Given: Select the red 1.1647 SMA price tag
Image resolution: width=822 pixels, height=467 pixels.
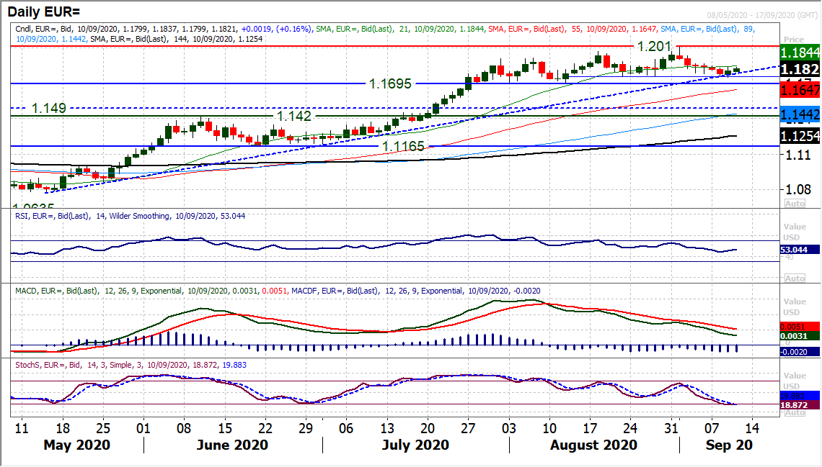Looking at the screenshot, I should (800, 90).
